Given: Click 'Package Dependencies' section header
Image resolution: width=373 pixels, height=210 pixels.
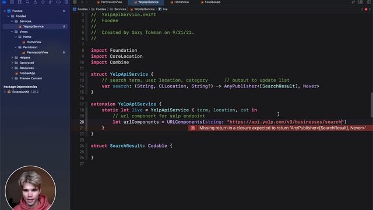Looking at the screenshot, I should (x=20, y=87).
